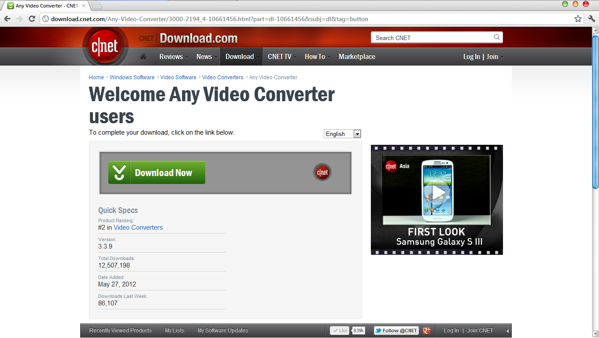This screenshot has height=338, width=599.
Task: Open the Download nav menu
Action: pos(242,56)
